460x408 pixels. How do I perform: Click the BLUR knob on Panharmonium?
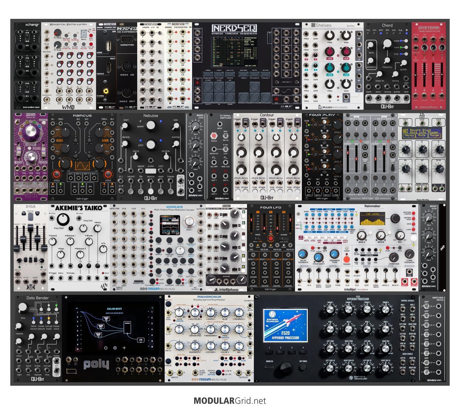click(x=225, y=312)
